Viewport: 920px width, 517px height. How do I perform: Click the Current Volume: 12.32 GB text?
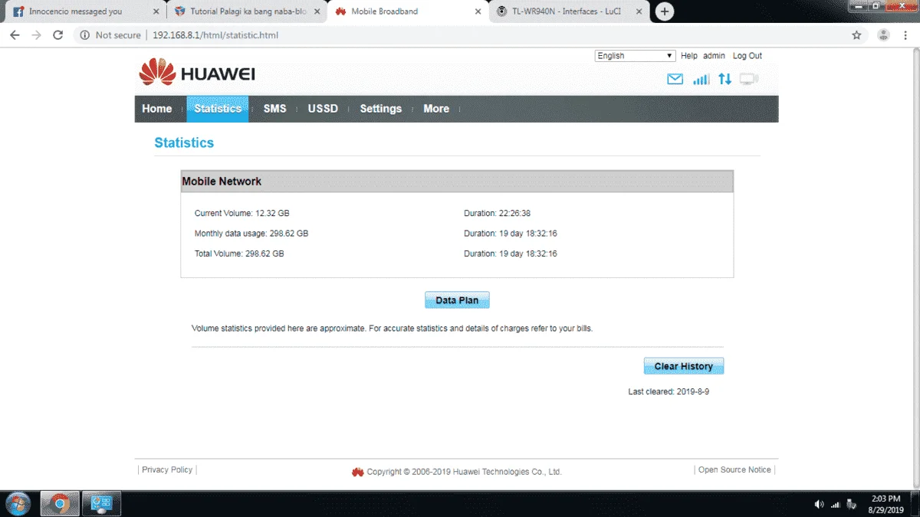pos(242,214)
